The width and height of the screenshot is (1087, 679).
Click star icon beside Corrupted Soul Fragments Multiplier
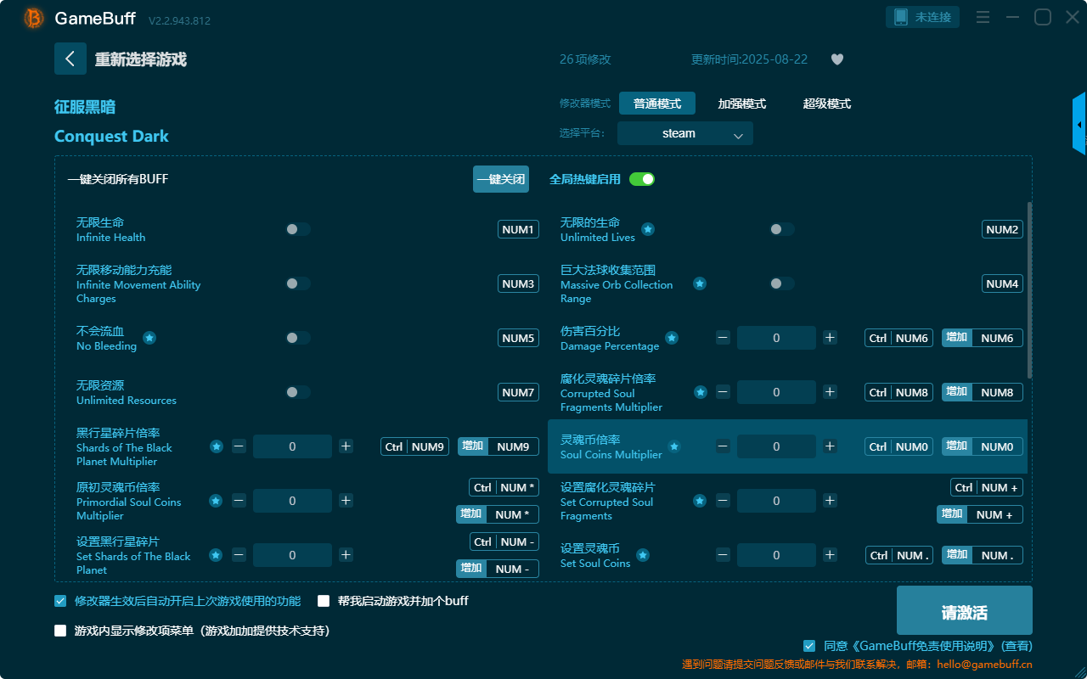(701, 392)
